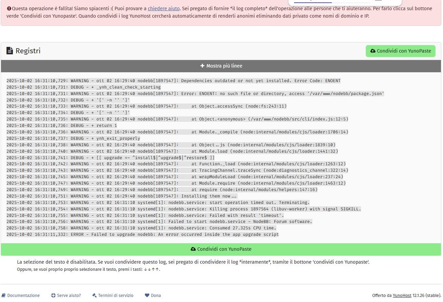This screenshot has height=302, width=443.
Task: Visit the YunoHost link in footer
Action: pos(402,296)
